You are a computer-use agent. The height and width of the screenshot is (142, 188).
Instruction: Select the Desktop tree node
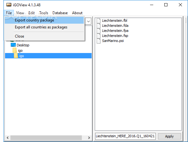pos(23,45)
